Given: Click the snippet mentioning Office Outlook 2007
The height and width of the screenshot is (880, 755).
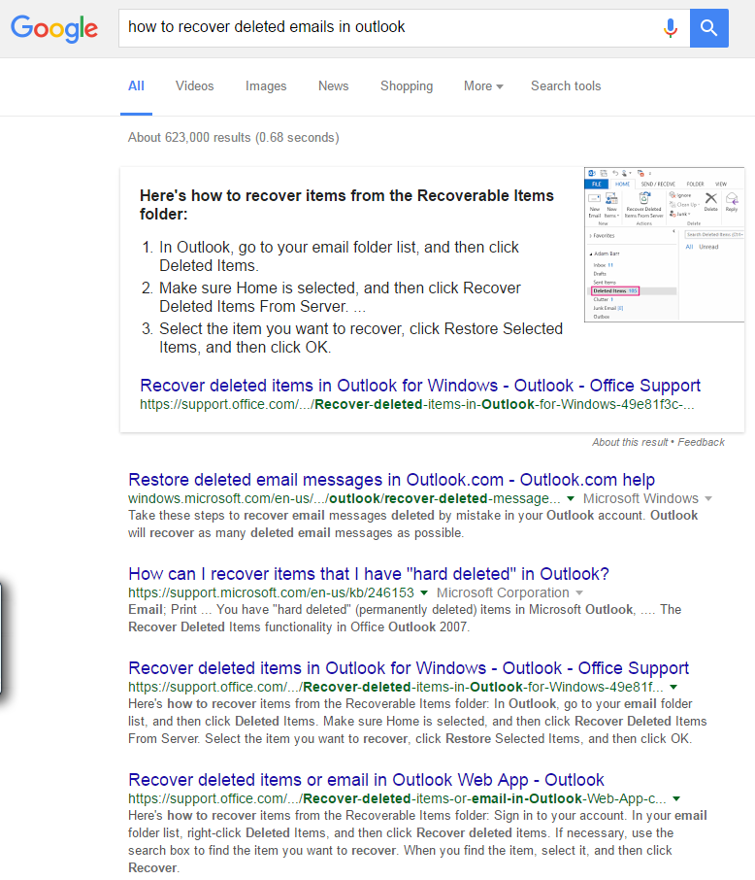Looking at the screenshot, I should click(x=405, y=618).
